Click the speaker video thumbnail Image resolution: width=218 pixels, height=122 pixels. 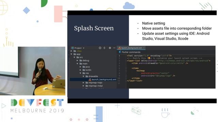coord(33,71)
